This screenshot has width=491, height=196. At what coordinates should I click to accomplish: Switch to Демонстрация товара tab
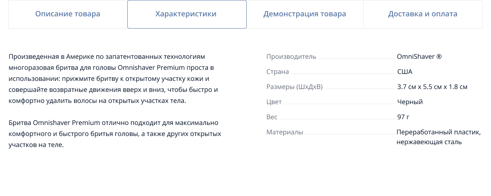click(x=304, y=14)
